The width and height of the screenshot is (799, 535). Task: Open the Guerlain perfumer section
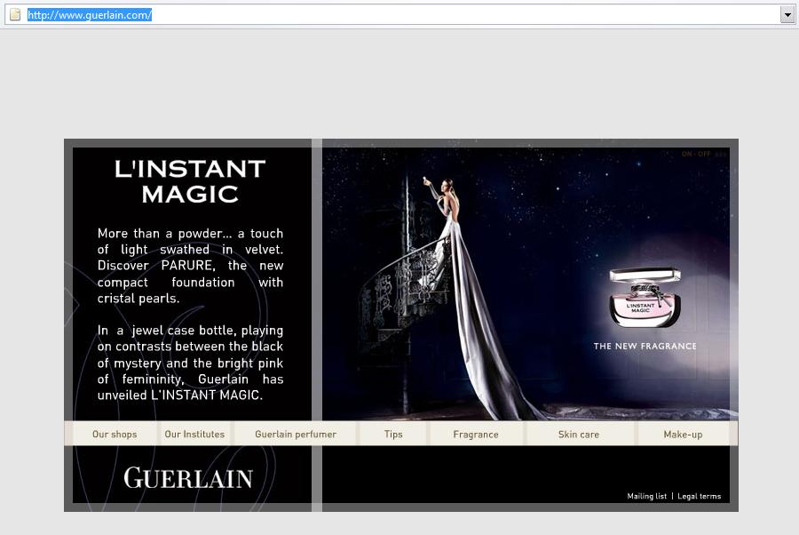296,434
